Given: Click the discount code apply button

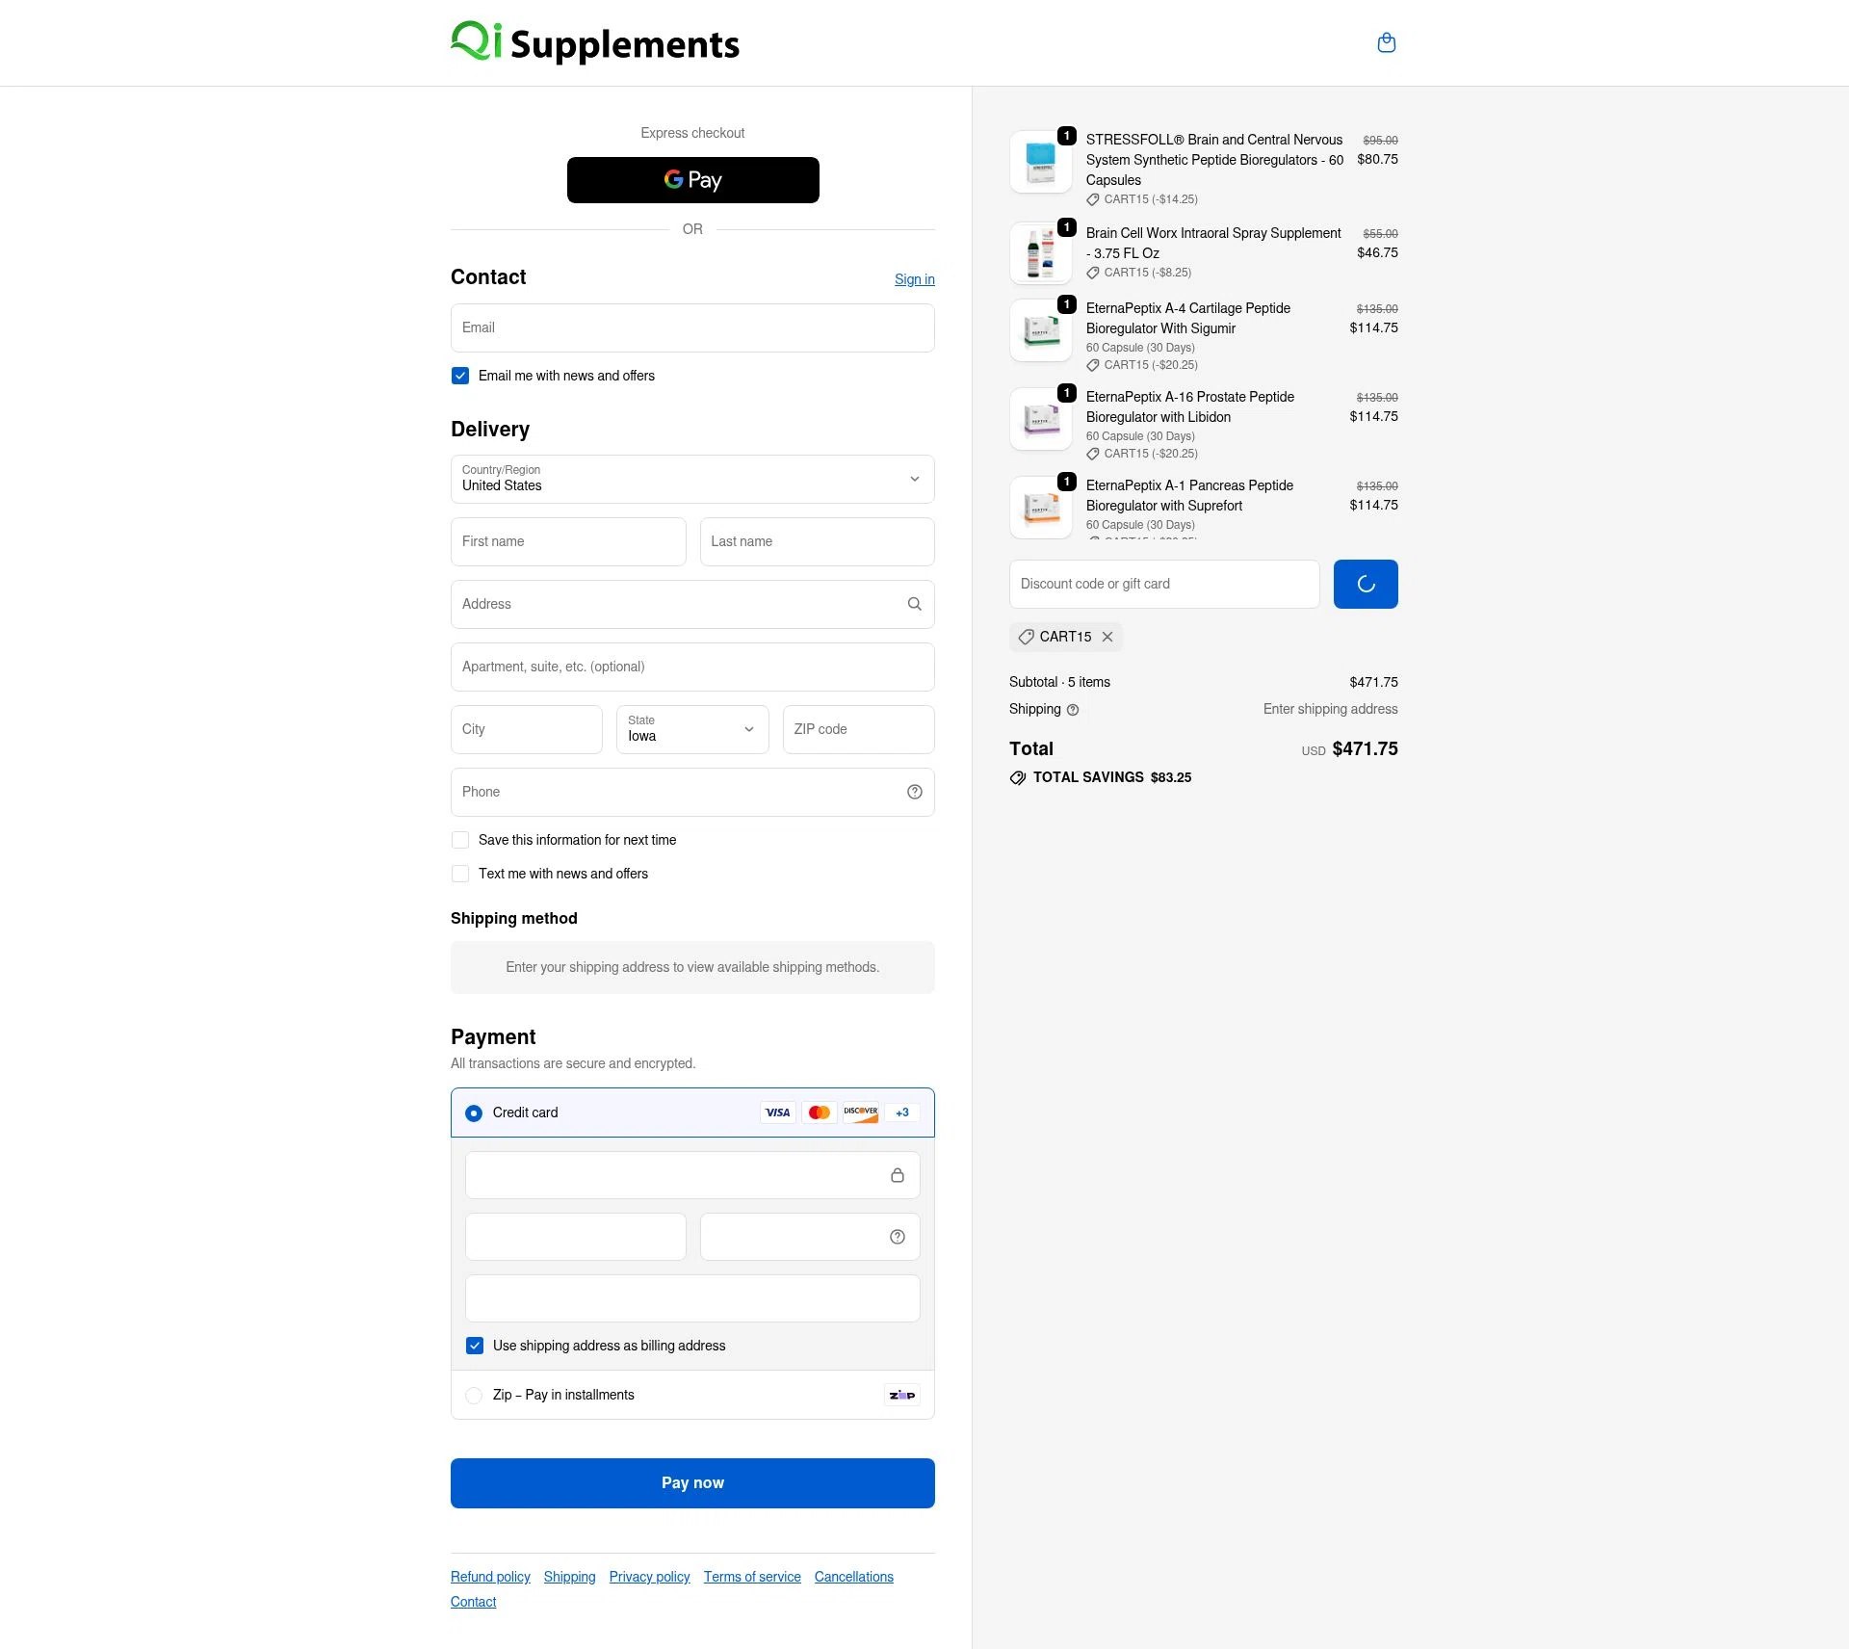Looking at the screenshot, I should point(1366,584).
